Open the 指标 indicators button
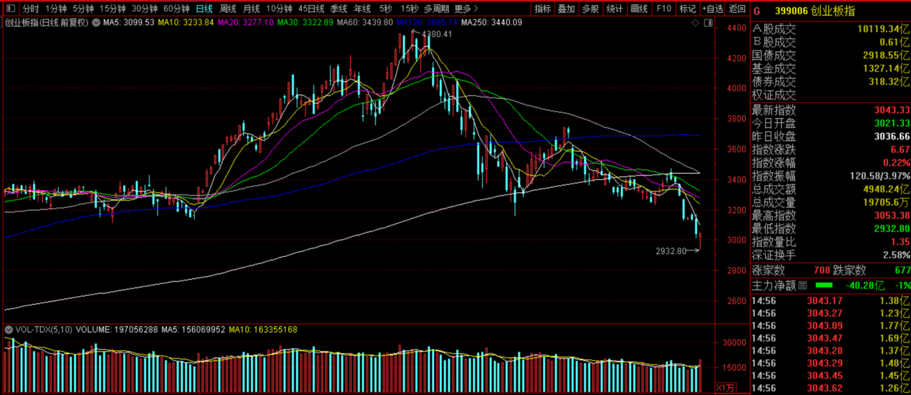Image resolution: width=911 pixels, height=395 pixels. pyautogui.click(x=543, y=9)
